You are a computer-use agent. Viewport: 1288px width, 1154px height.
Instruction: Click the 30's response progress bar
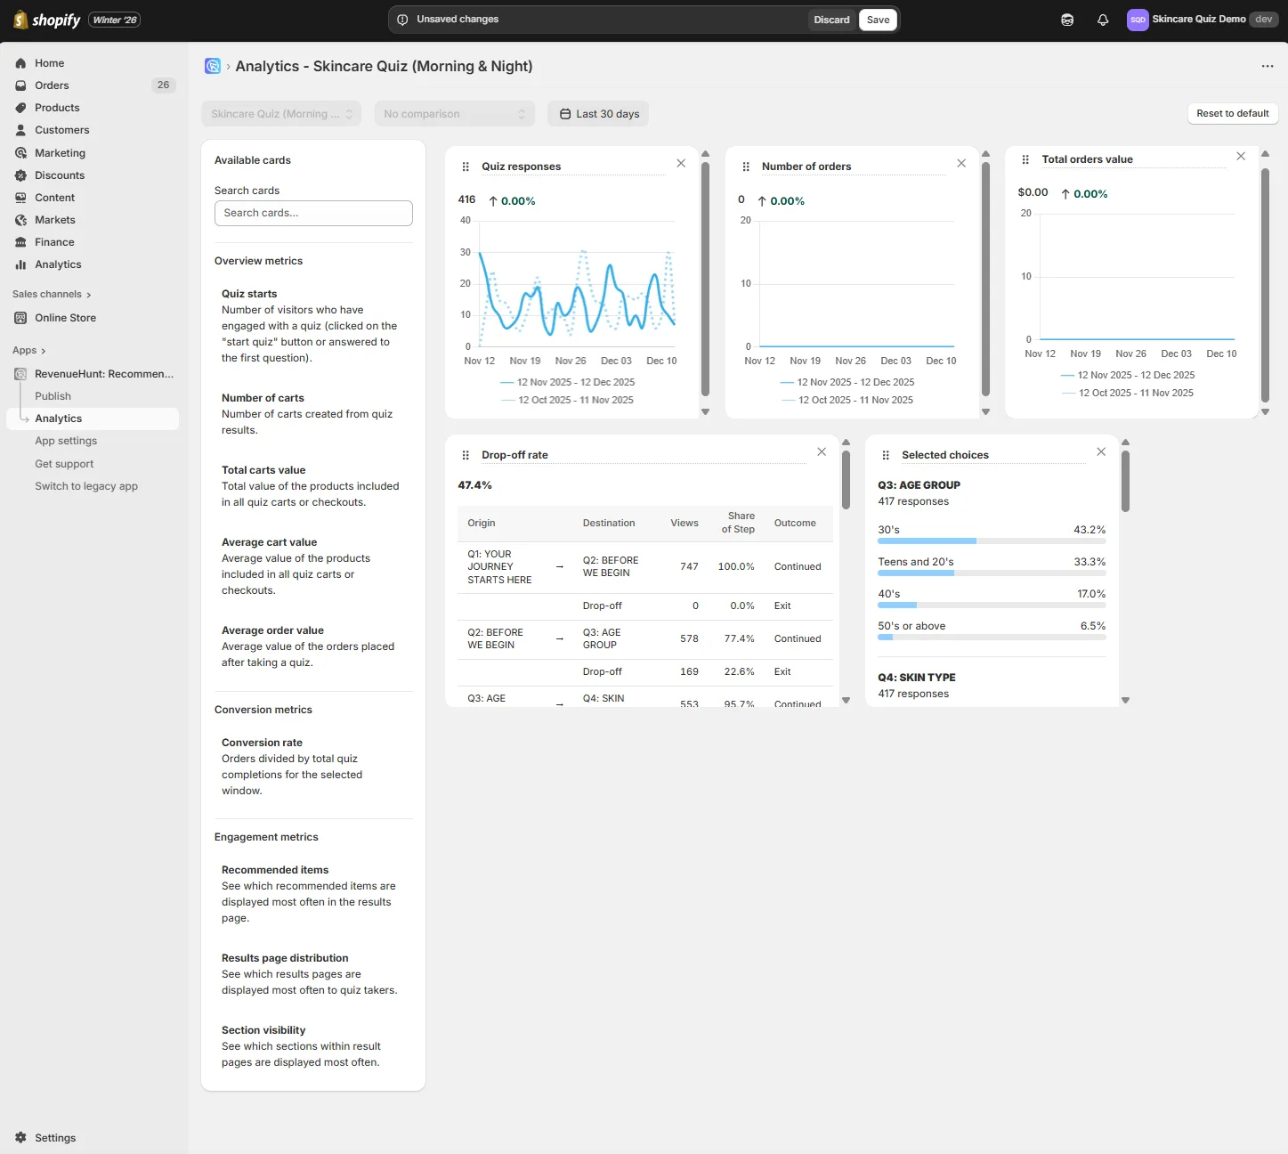[x=992, y=541]
